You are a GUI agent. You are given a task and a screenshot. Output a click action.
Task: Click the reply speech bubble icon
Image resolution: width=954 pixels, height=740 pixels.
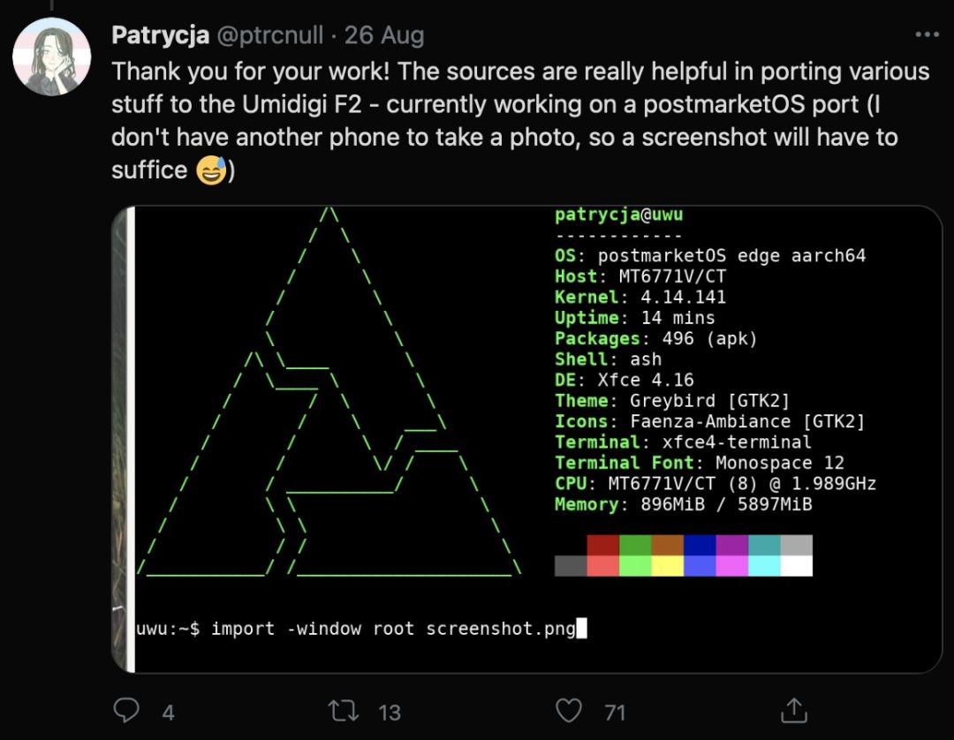(128, 710)
